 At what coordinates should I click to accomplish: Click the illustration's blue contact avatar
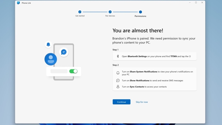pyautogui.click(x=51, y=59)
